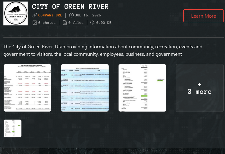Image resolution: width=225 pixels, height=154 pixels.
Task: Open the 2025 Green River Fire Department thumbnail
Action: (85, 88)
